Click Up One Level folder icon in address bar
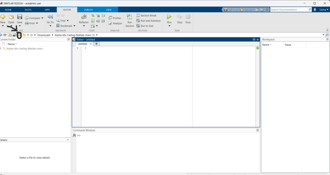330x175 pixels. [x=10, y=35]
